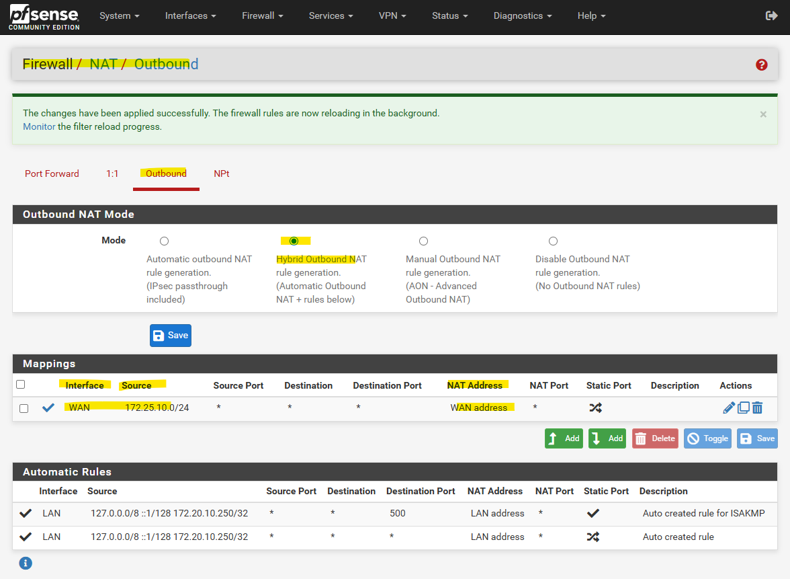Toggle all mappings with header checkbox
The image size is (790, 579).
point(20,385)
